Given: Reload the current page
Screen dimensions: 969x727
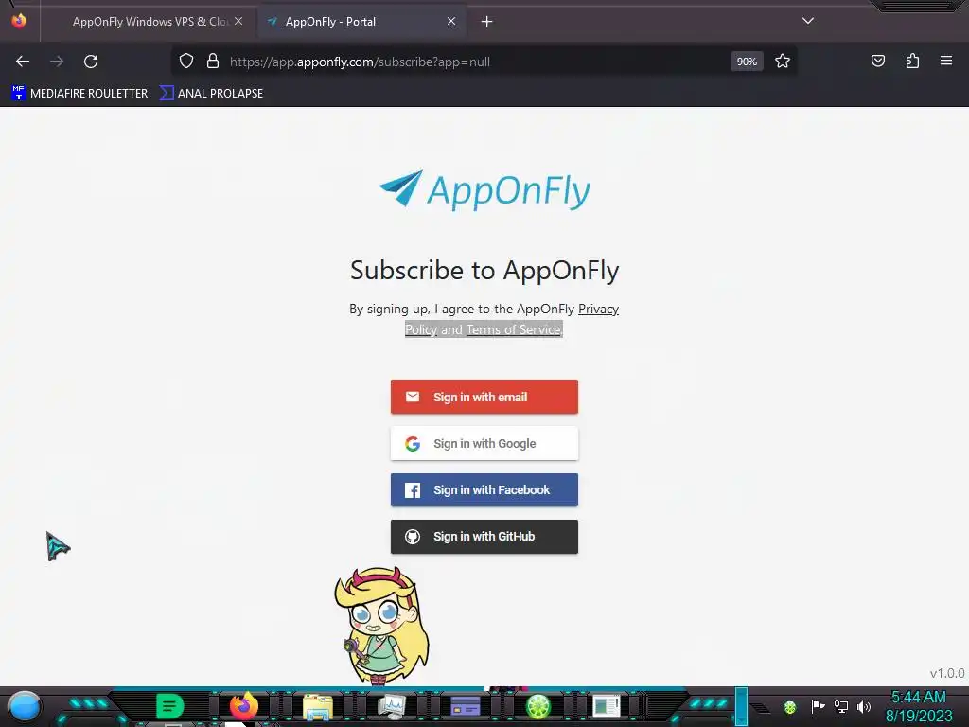Looking at the screenshot, I should point(91,62).
